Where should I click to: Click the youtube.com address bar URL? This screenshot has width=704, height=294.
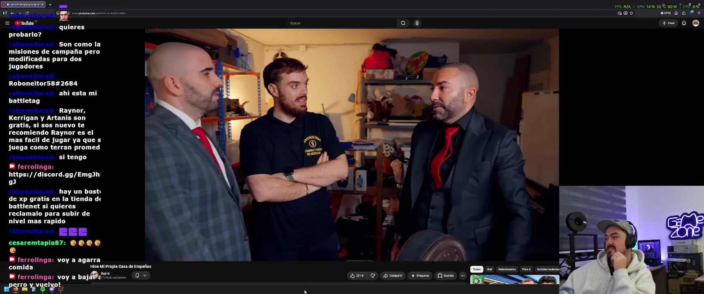coord(99,13)
